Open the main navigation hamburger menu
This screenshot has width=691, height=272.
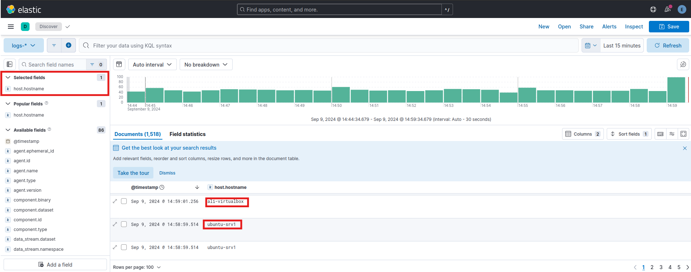point(11,27)
